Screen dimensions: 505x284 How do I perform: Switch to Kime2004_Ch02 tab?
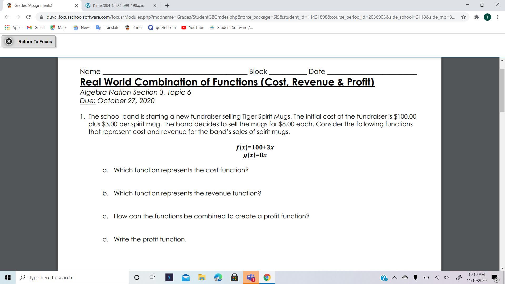point(118,6)
